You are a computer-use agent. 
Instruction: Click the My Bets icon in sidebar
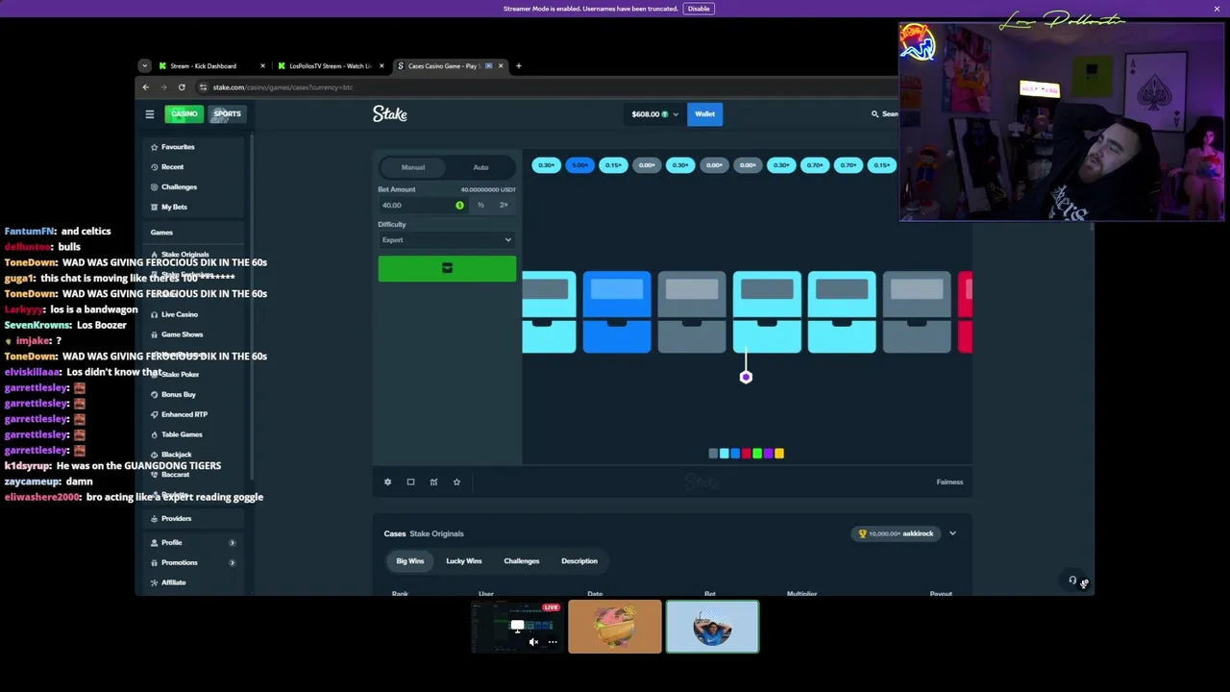pos(154,208)
